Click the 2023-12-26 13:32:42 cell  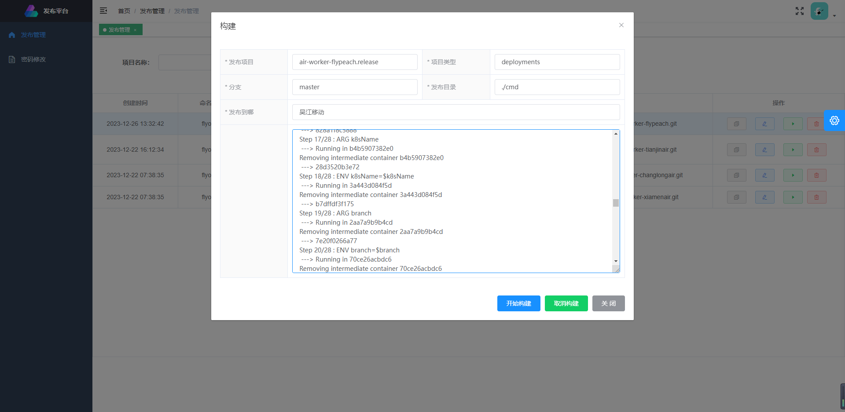(135, 124)
